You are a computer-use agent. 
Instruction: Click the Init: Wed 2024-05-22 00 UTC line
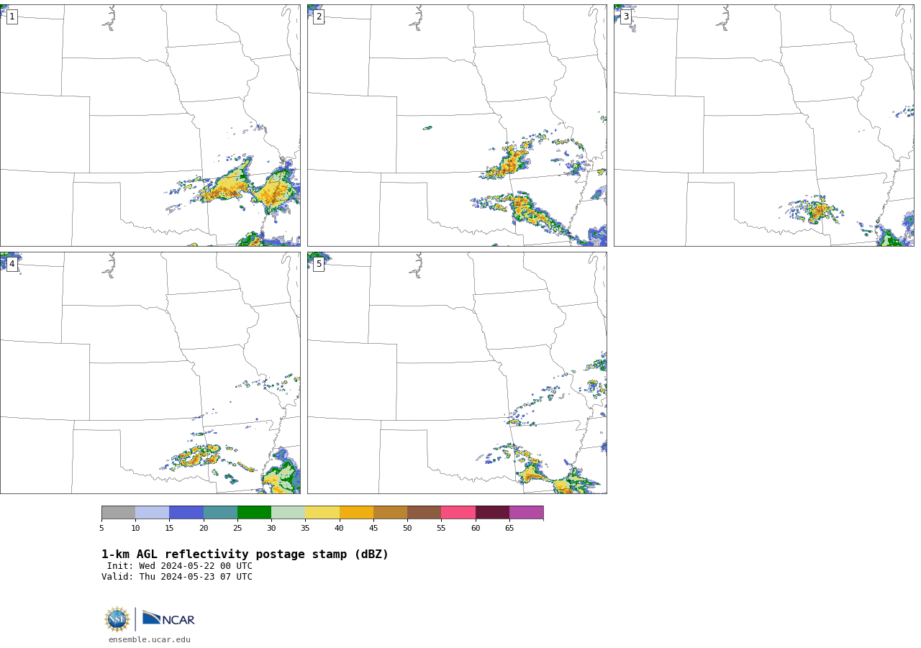point(180,566)
